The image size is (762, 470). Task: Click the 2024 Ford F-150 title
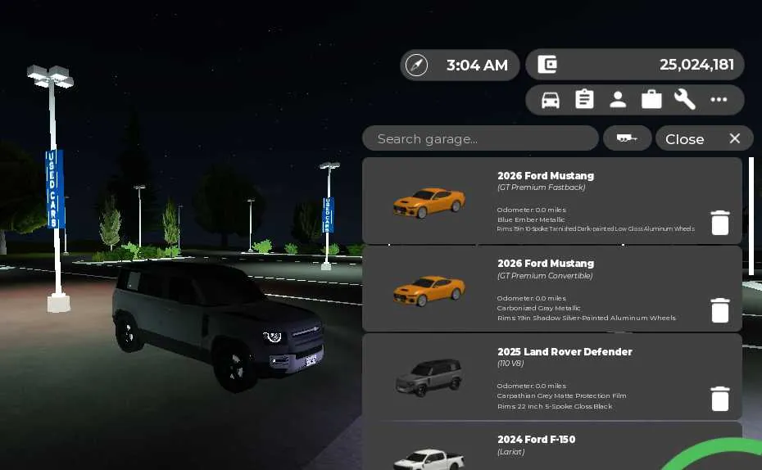[537, 440]
